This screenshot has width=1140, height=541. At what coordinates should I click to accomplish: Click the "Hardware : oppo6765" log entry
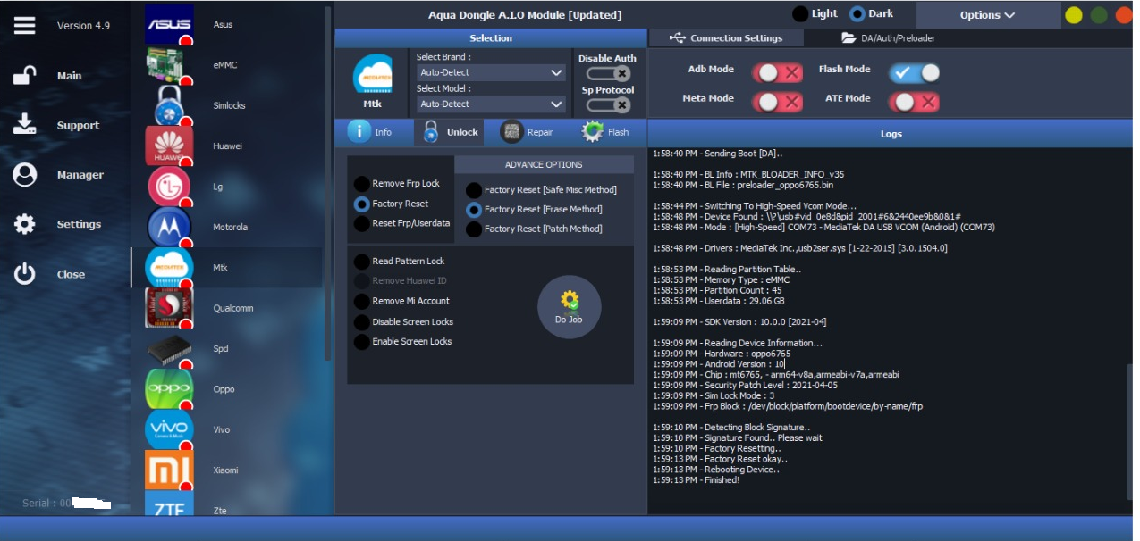coord(722,354)
